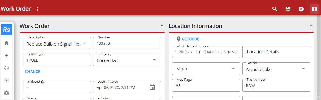This screenshot has width=321, height=100.
Task: Click the Location Details field
Action: click(276, 52)
